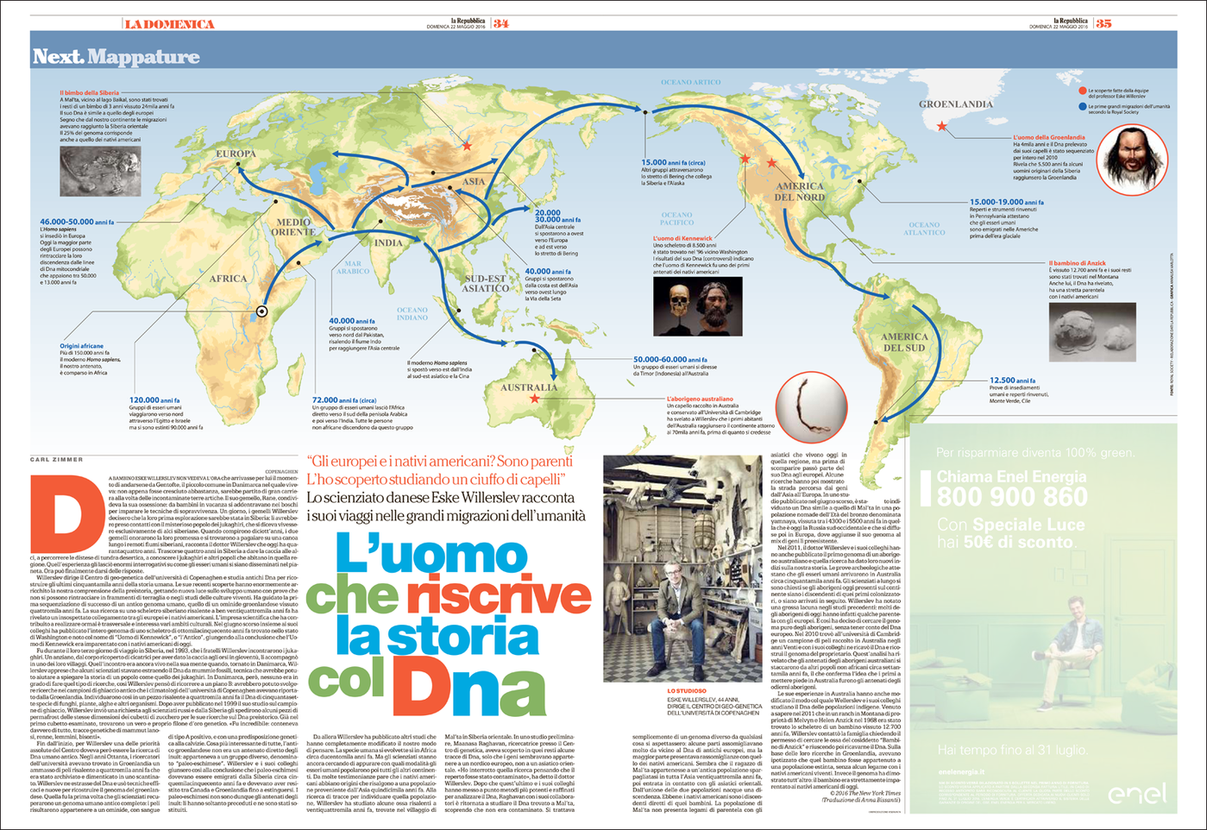This screenshot has height=830, width=1207.
Task: Click the "Il bimbo della Siberia" heading
Action: tap(89, 92)
